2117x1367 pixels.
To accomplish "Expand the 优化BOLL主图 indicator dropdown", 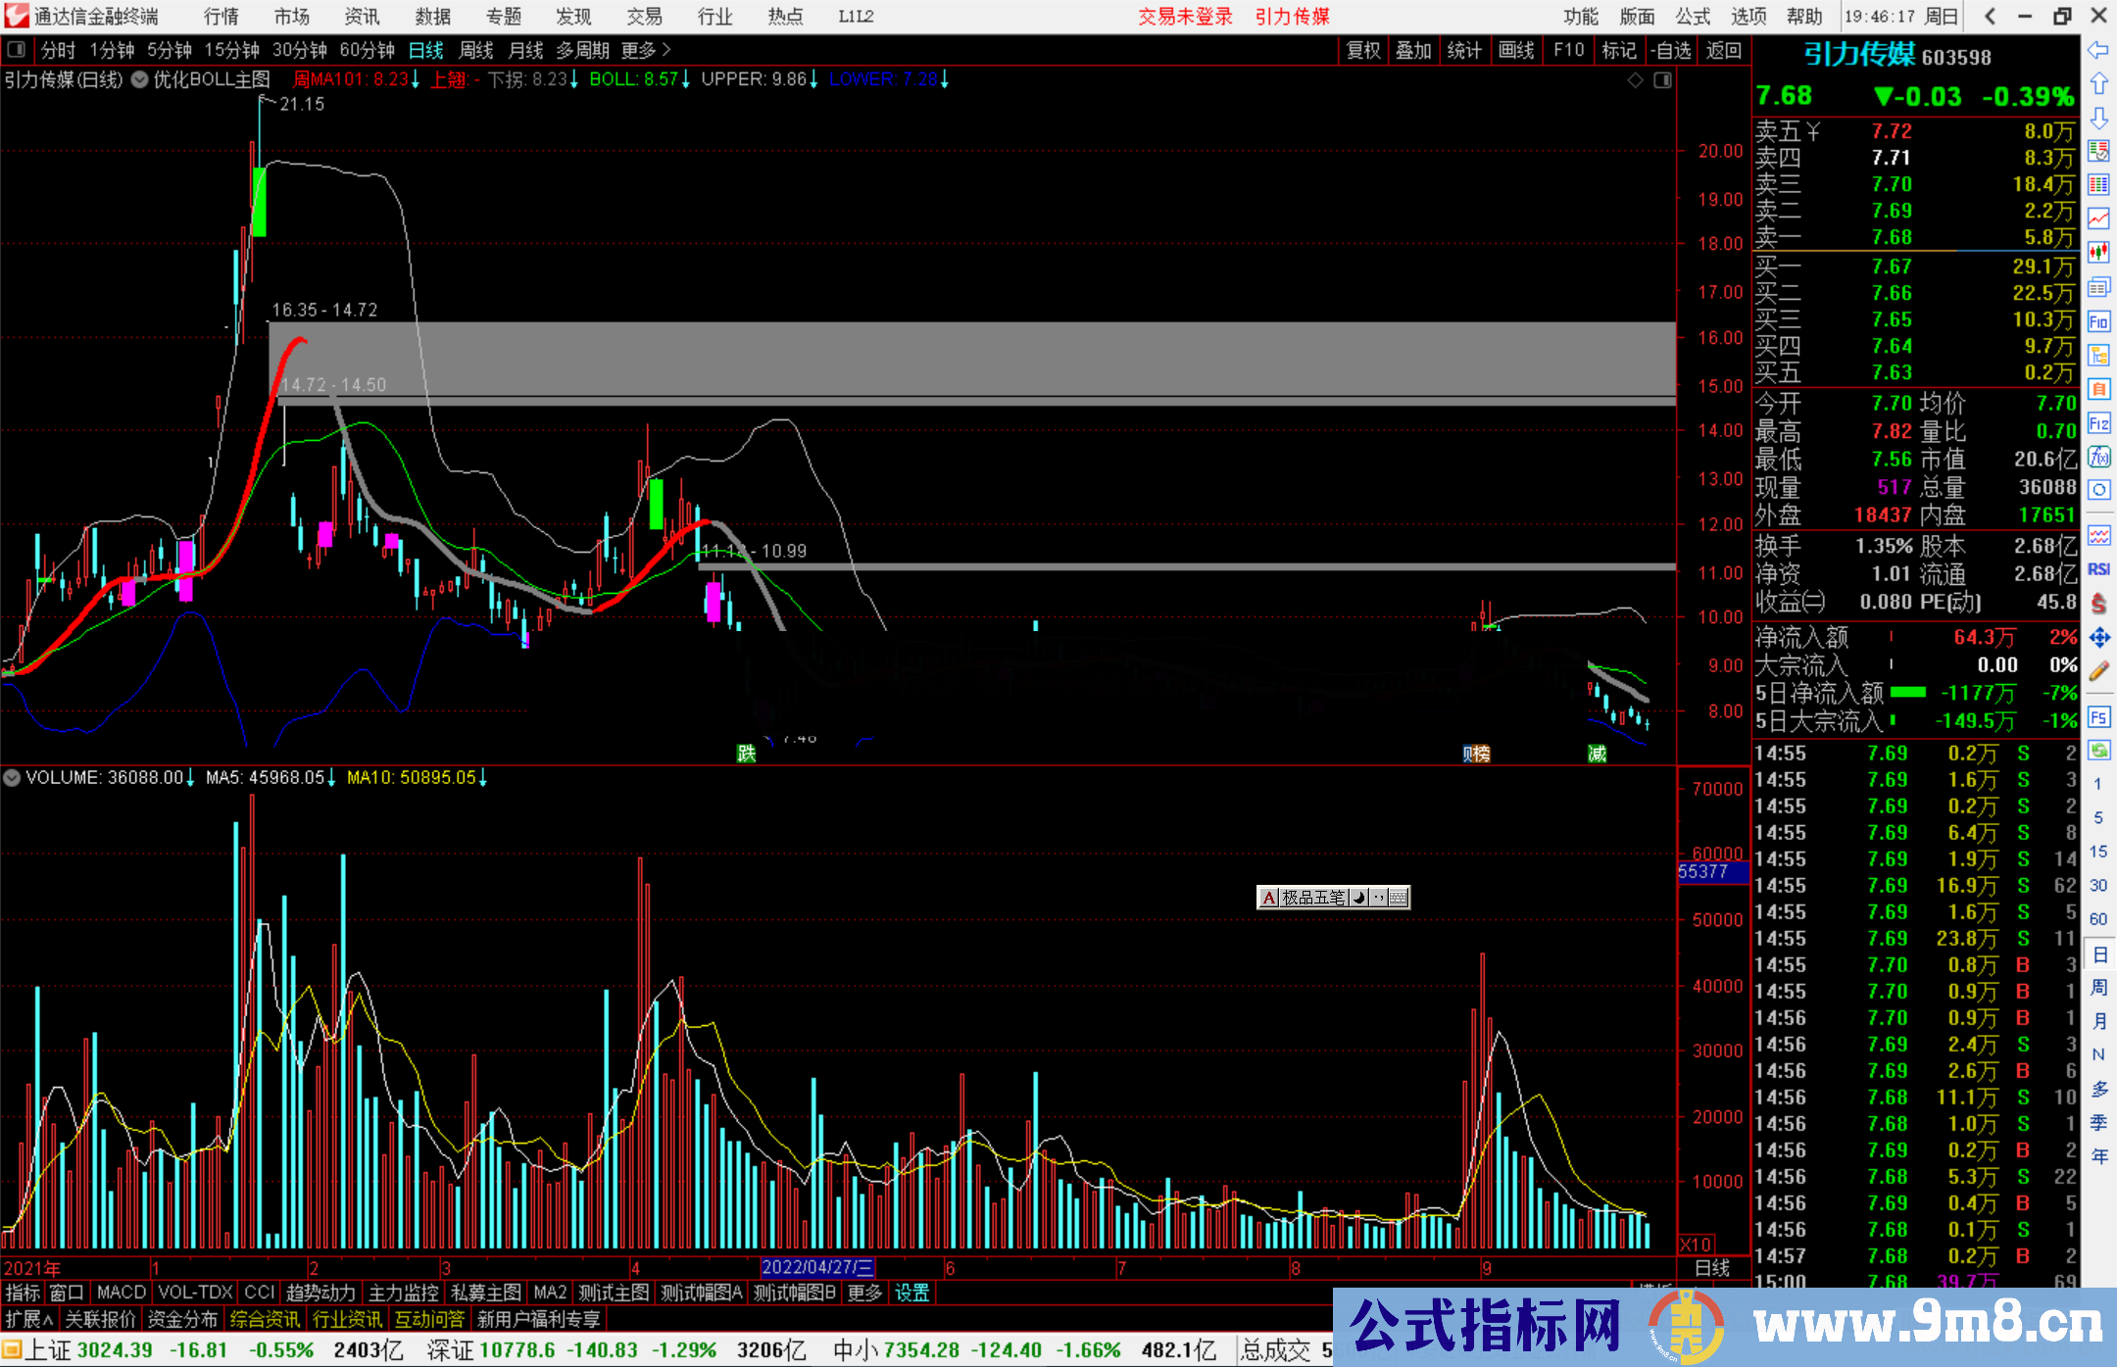I will point(140,80).
